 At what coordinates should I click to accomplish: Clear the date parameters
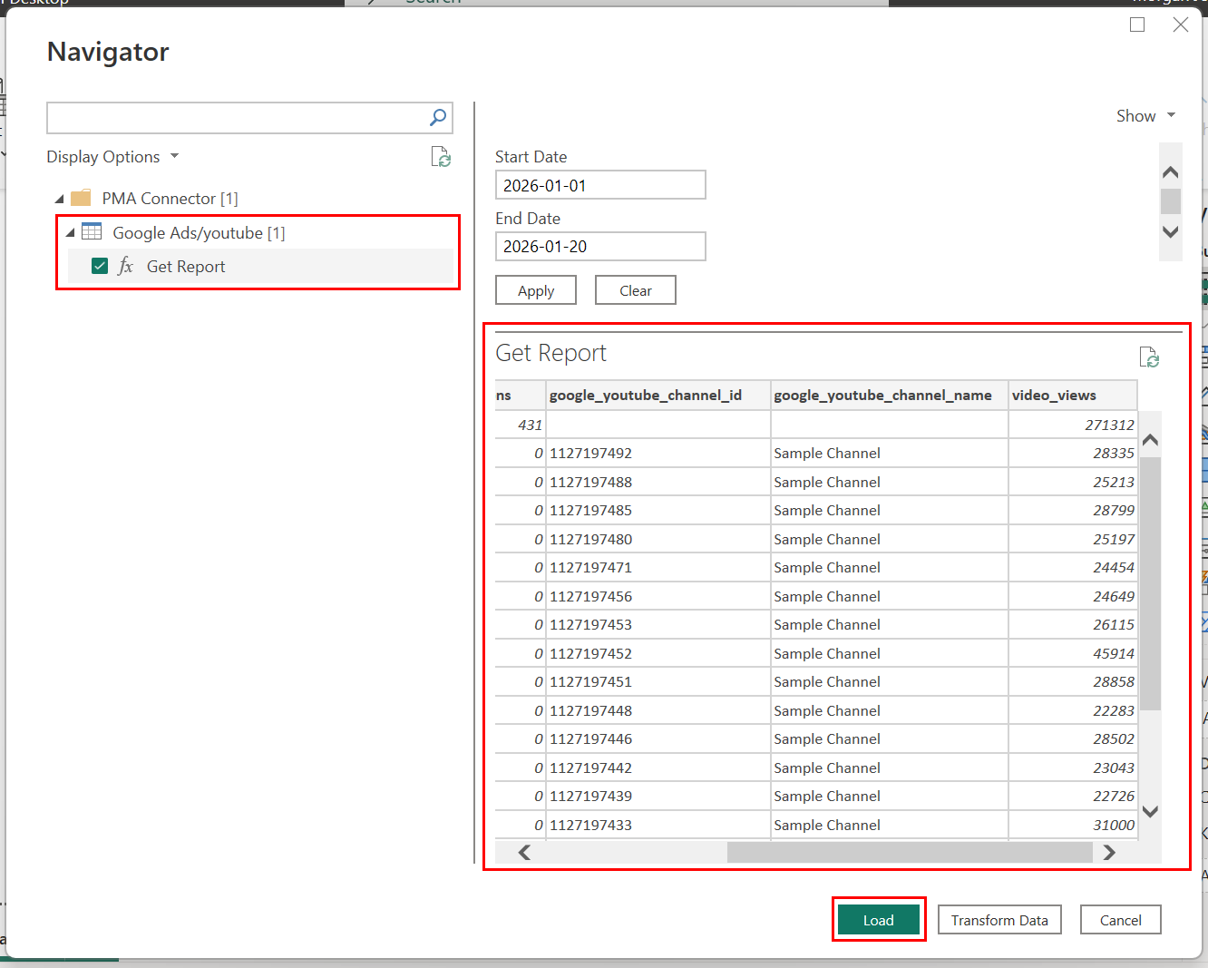(x=636, y=290)
